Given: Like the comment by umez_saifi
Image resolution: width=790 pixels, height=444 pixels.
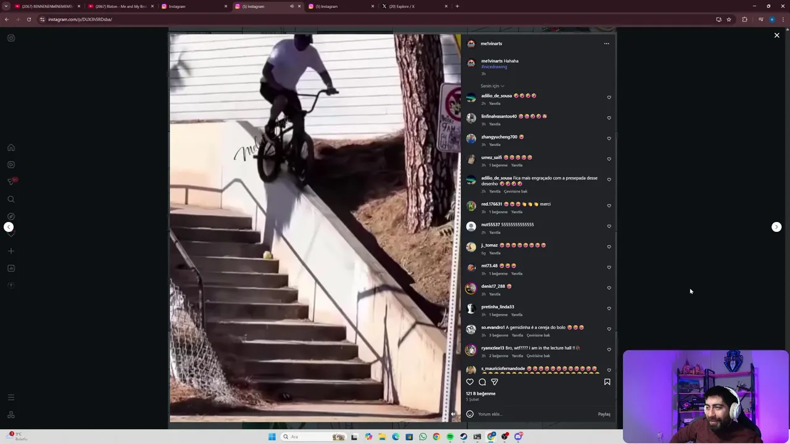Looking at the screenshot, I should [609, 159].
